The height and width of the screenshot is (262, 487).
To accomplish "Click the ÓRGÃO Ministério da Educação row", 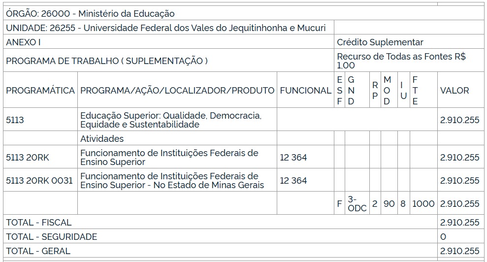I will click(x=90, y=14).
